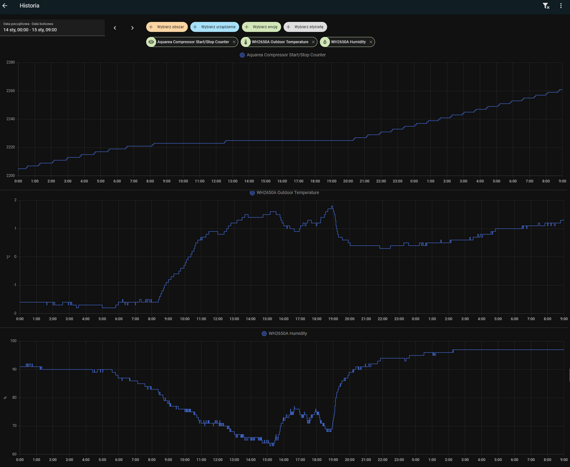Click the Historia page title
This screenshot has width=570, height=467.
[30, 6]
